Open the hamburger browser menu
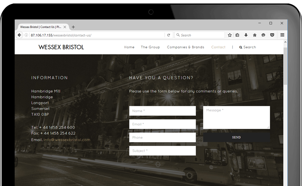 (282, 35)
